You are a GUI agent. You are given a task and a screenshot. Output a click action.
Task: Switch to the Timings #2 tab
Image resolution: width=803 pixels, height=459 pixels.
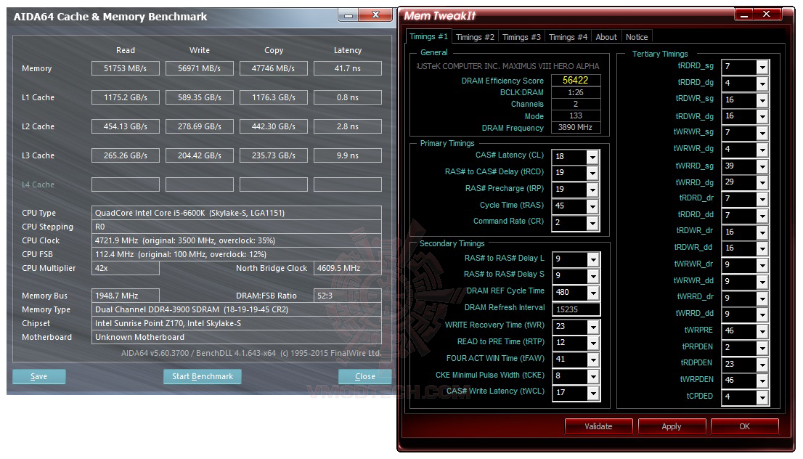tap(475, 37)
